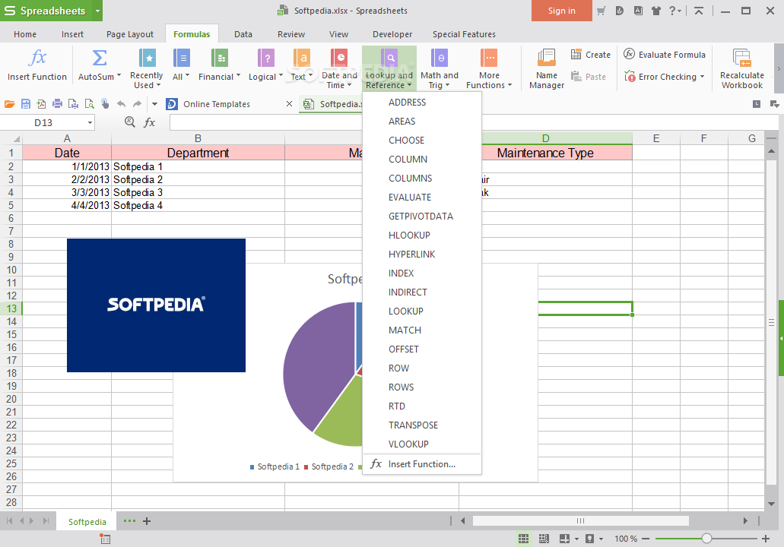Select the Softpedia sheet tab

tap(87, 521)
